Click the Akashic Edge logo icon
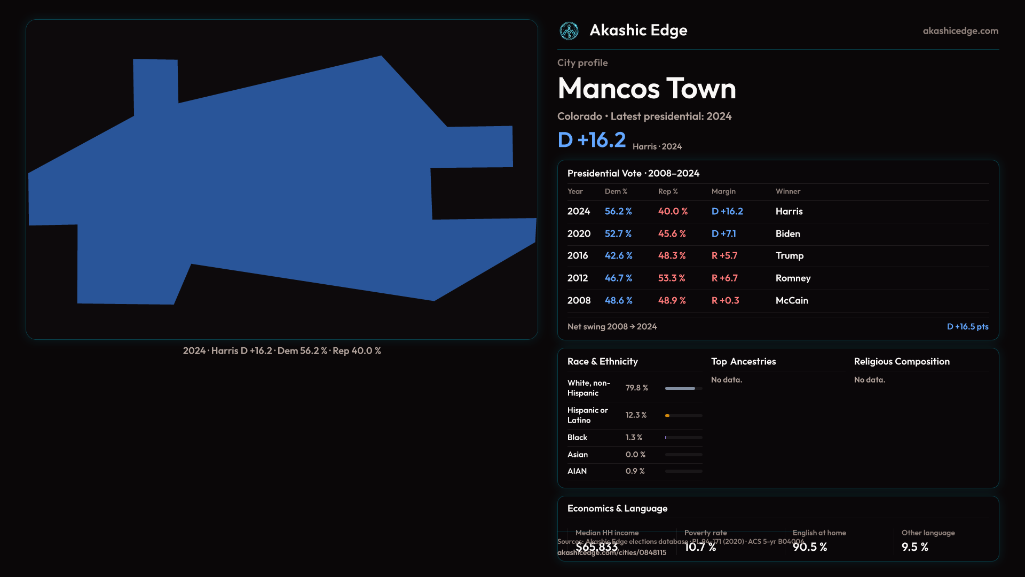This screenshot has height=577, width=1025. (569, 31)
